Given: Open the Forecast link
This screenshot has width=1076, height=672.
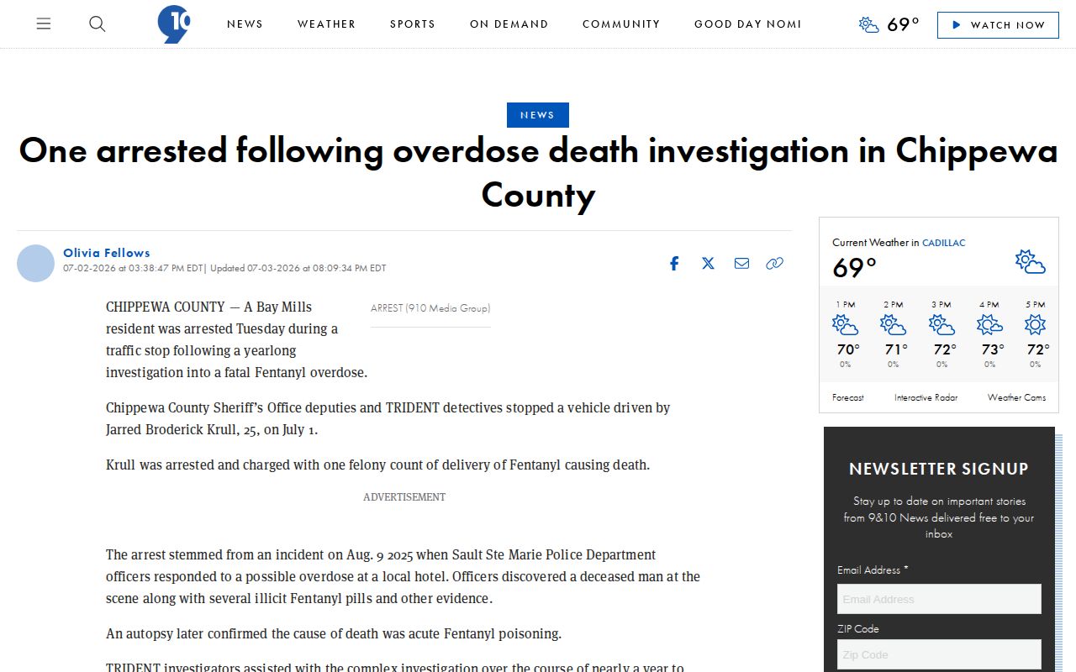Looking at the screenshot, I should point(847,397).
